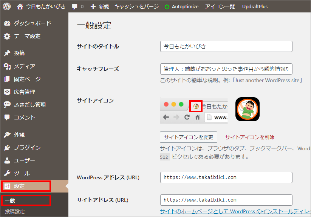Click the メディア media icon
Image resolution: width=311 pixels, height=217 pixels.
tap(7, 66)
